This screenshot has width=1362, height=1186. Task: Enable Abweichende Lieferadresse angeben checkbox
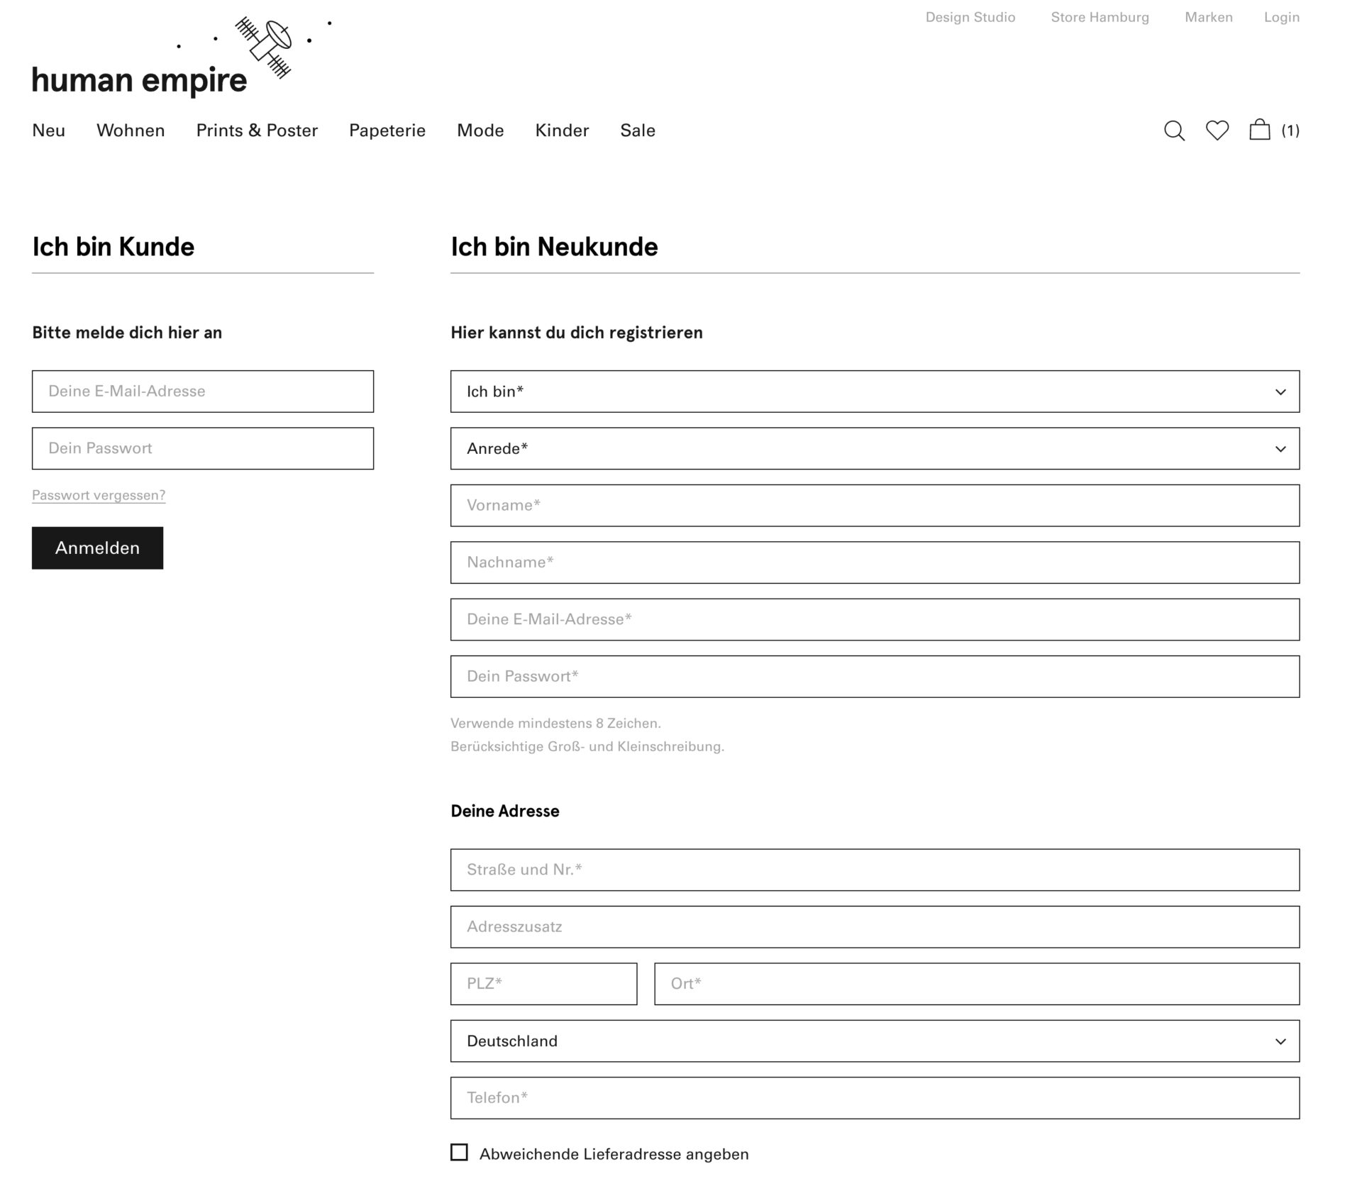click(x=460, y=1153)
